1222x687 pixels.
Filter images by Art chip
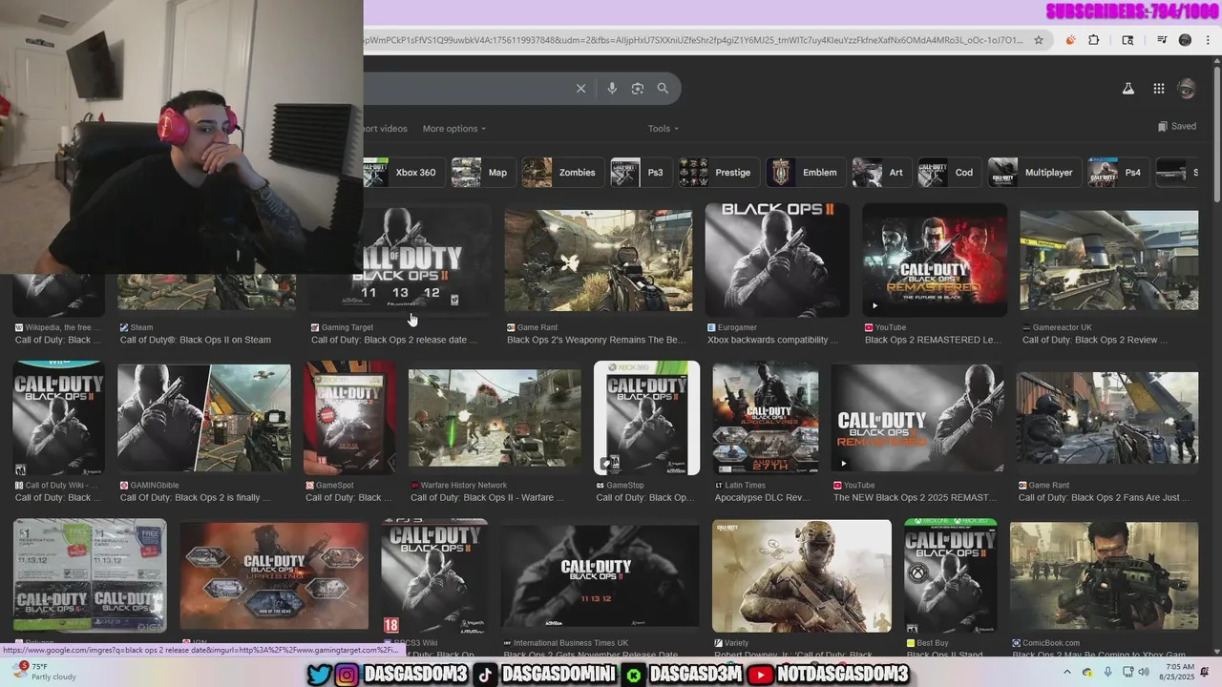[880, 173]
